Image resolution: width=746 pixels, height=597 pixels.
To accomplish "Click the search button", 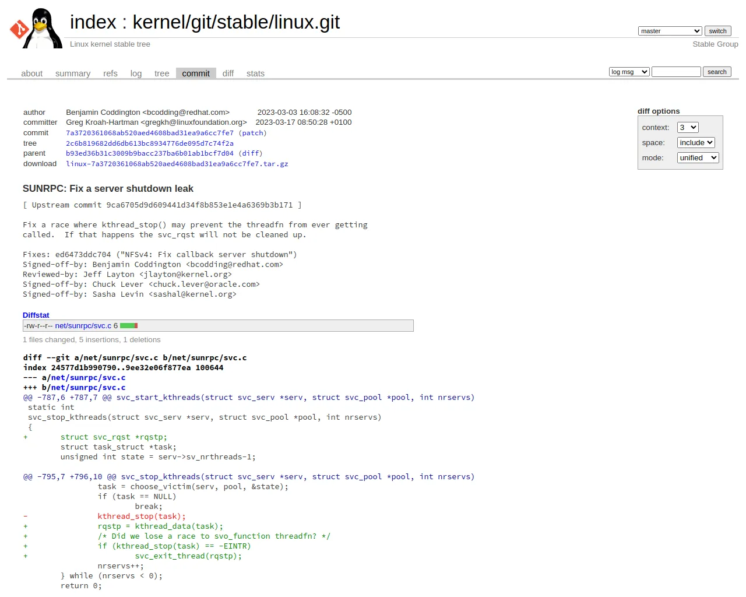I will pyautogui.click(x=717, y=72).
